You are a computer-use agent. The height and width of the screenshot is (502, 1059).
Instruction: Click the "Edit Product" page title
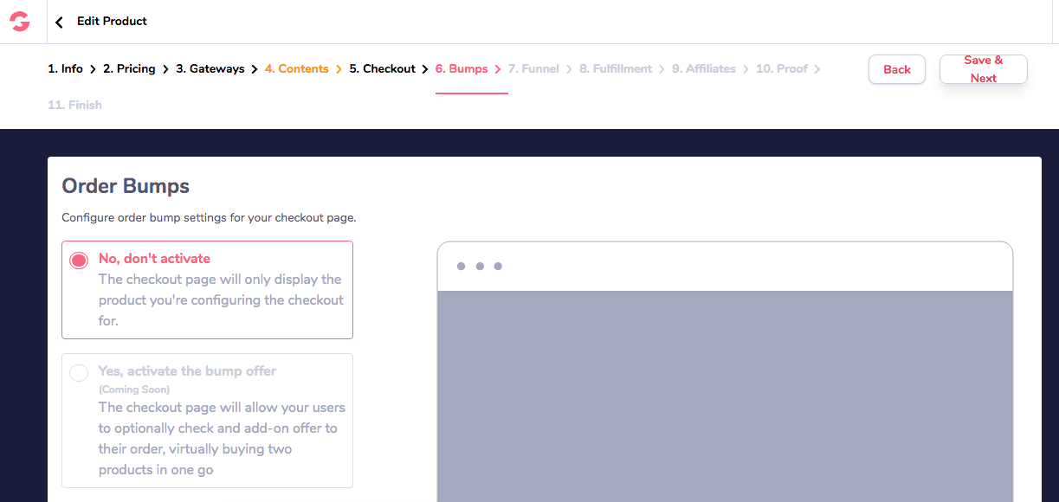112,21
